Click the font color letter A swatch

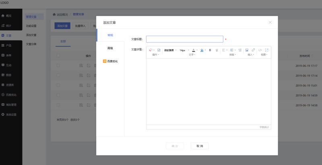[x=193, y=50]
